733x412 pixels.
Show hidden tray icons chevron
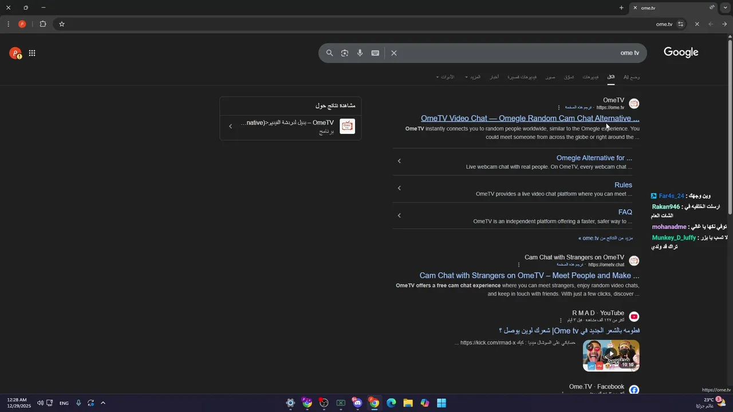point(103,403)
